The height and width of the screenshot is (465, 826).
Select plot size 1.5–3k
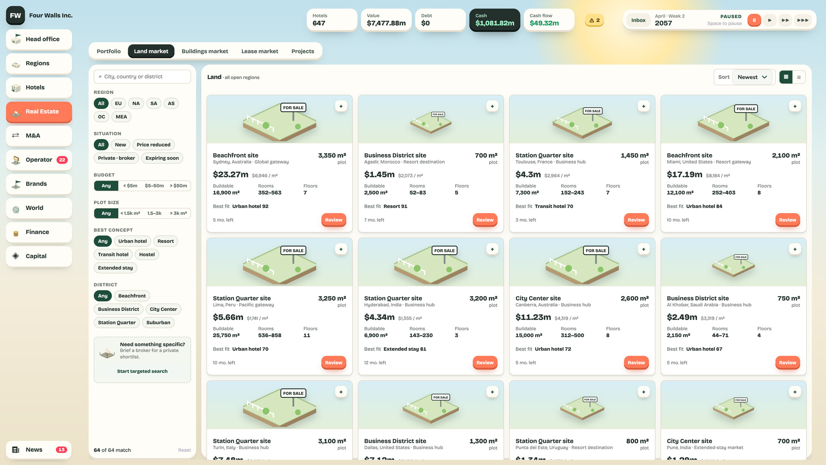coord(154,213)
